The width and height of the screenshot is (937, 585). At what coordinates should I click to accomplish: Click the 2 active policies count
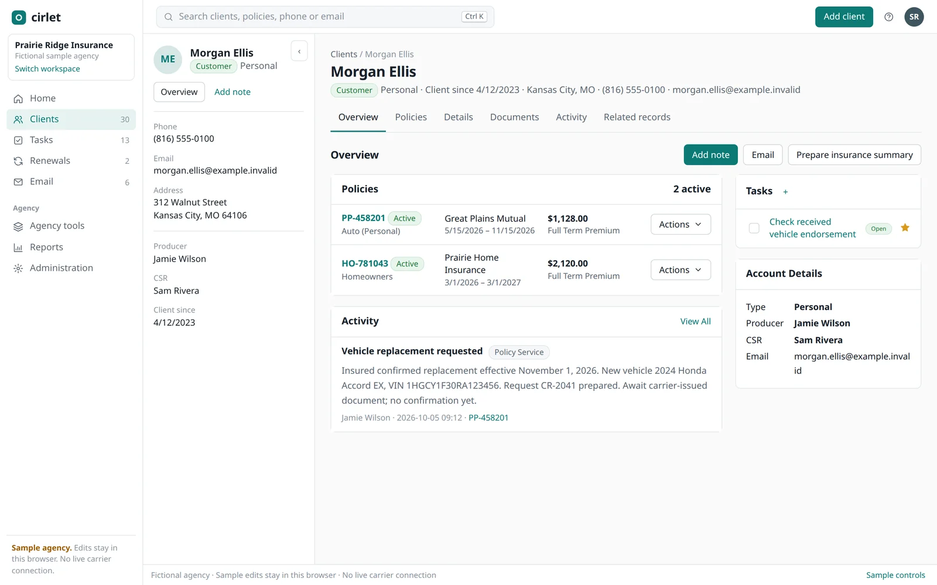pos(692,189)
